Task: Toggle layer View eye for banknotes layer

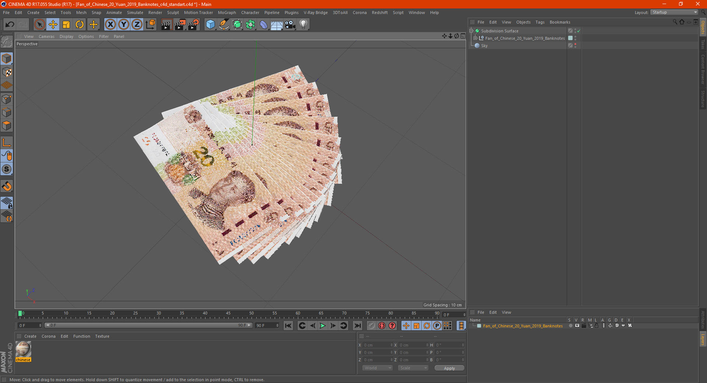Action: coord(577,326)
